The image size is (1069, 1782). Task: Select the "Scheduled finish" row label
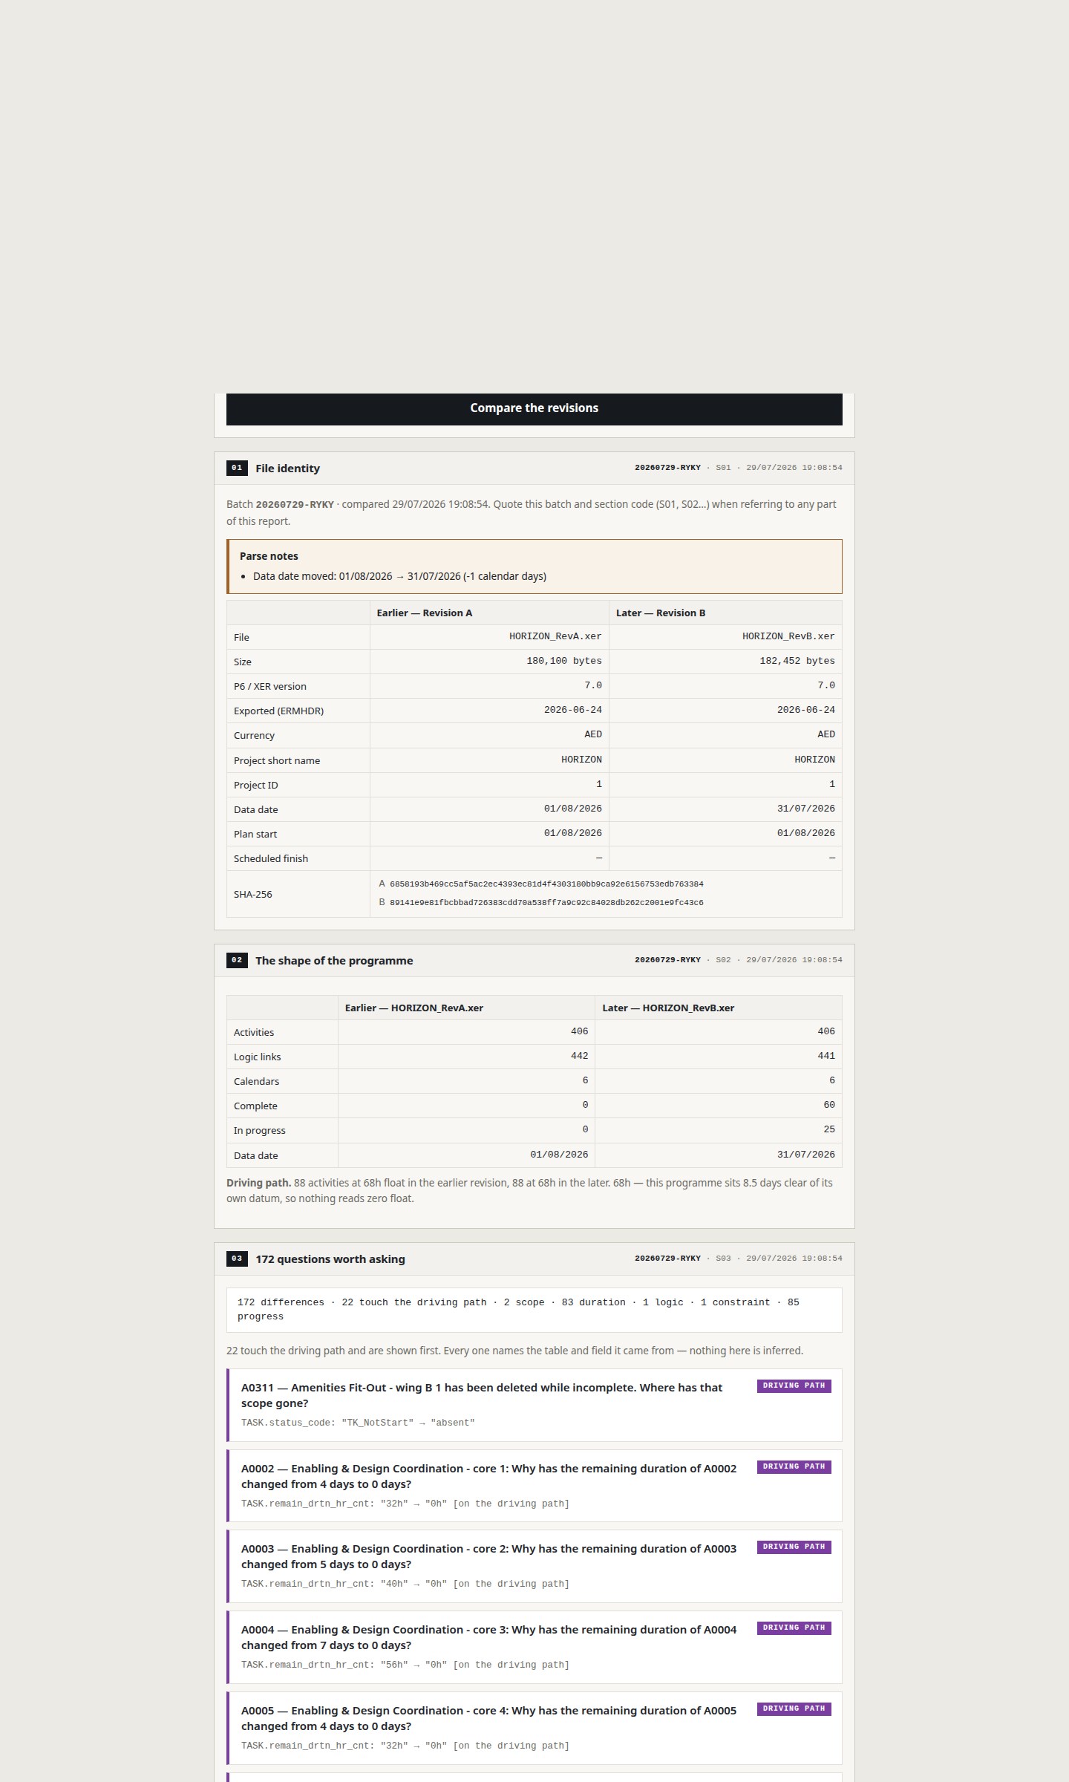coord(271,859)
